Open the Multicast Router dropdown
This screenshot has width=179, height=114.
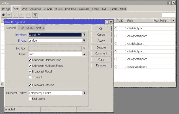point(84,93)
